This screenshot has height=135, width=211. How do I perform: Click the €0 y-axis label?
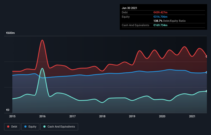click(8, 110)
